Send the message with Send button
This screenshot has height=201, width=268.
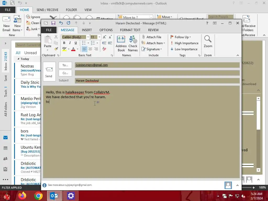[49, 72]
